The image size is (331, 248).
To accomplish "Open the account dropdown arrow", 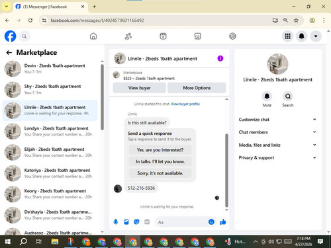I will (x=316, y=36).
